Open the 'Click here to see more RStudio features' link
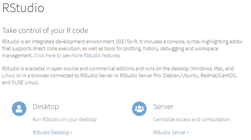 click(x=77, y=55)
